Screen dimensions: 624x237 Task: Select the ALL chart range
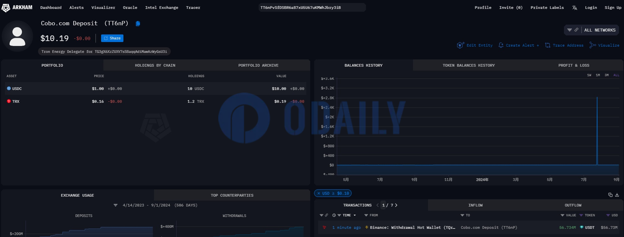(616, 75)
